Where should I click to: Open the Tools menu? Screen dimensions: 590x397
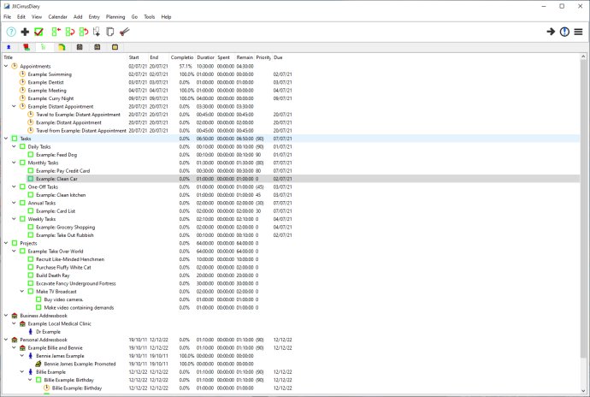point(150,17)
